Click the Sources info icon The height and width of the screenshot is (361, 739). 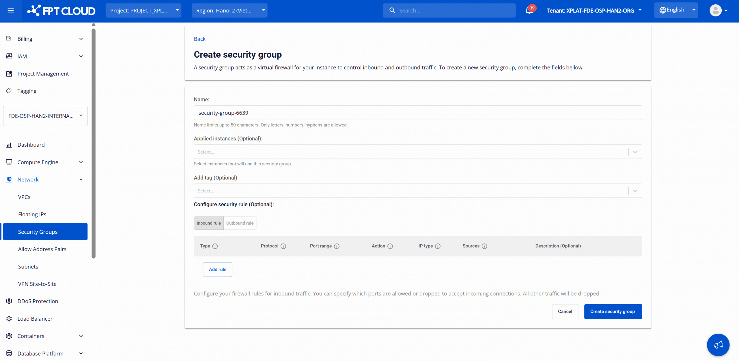(x=484, y=246)
